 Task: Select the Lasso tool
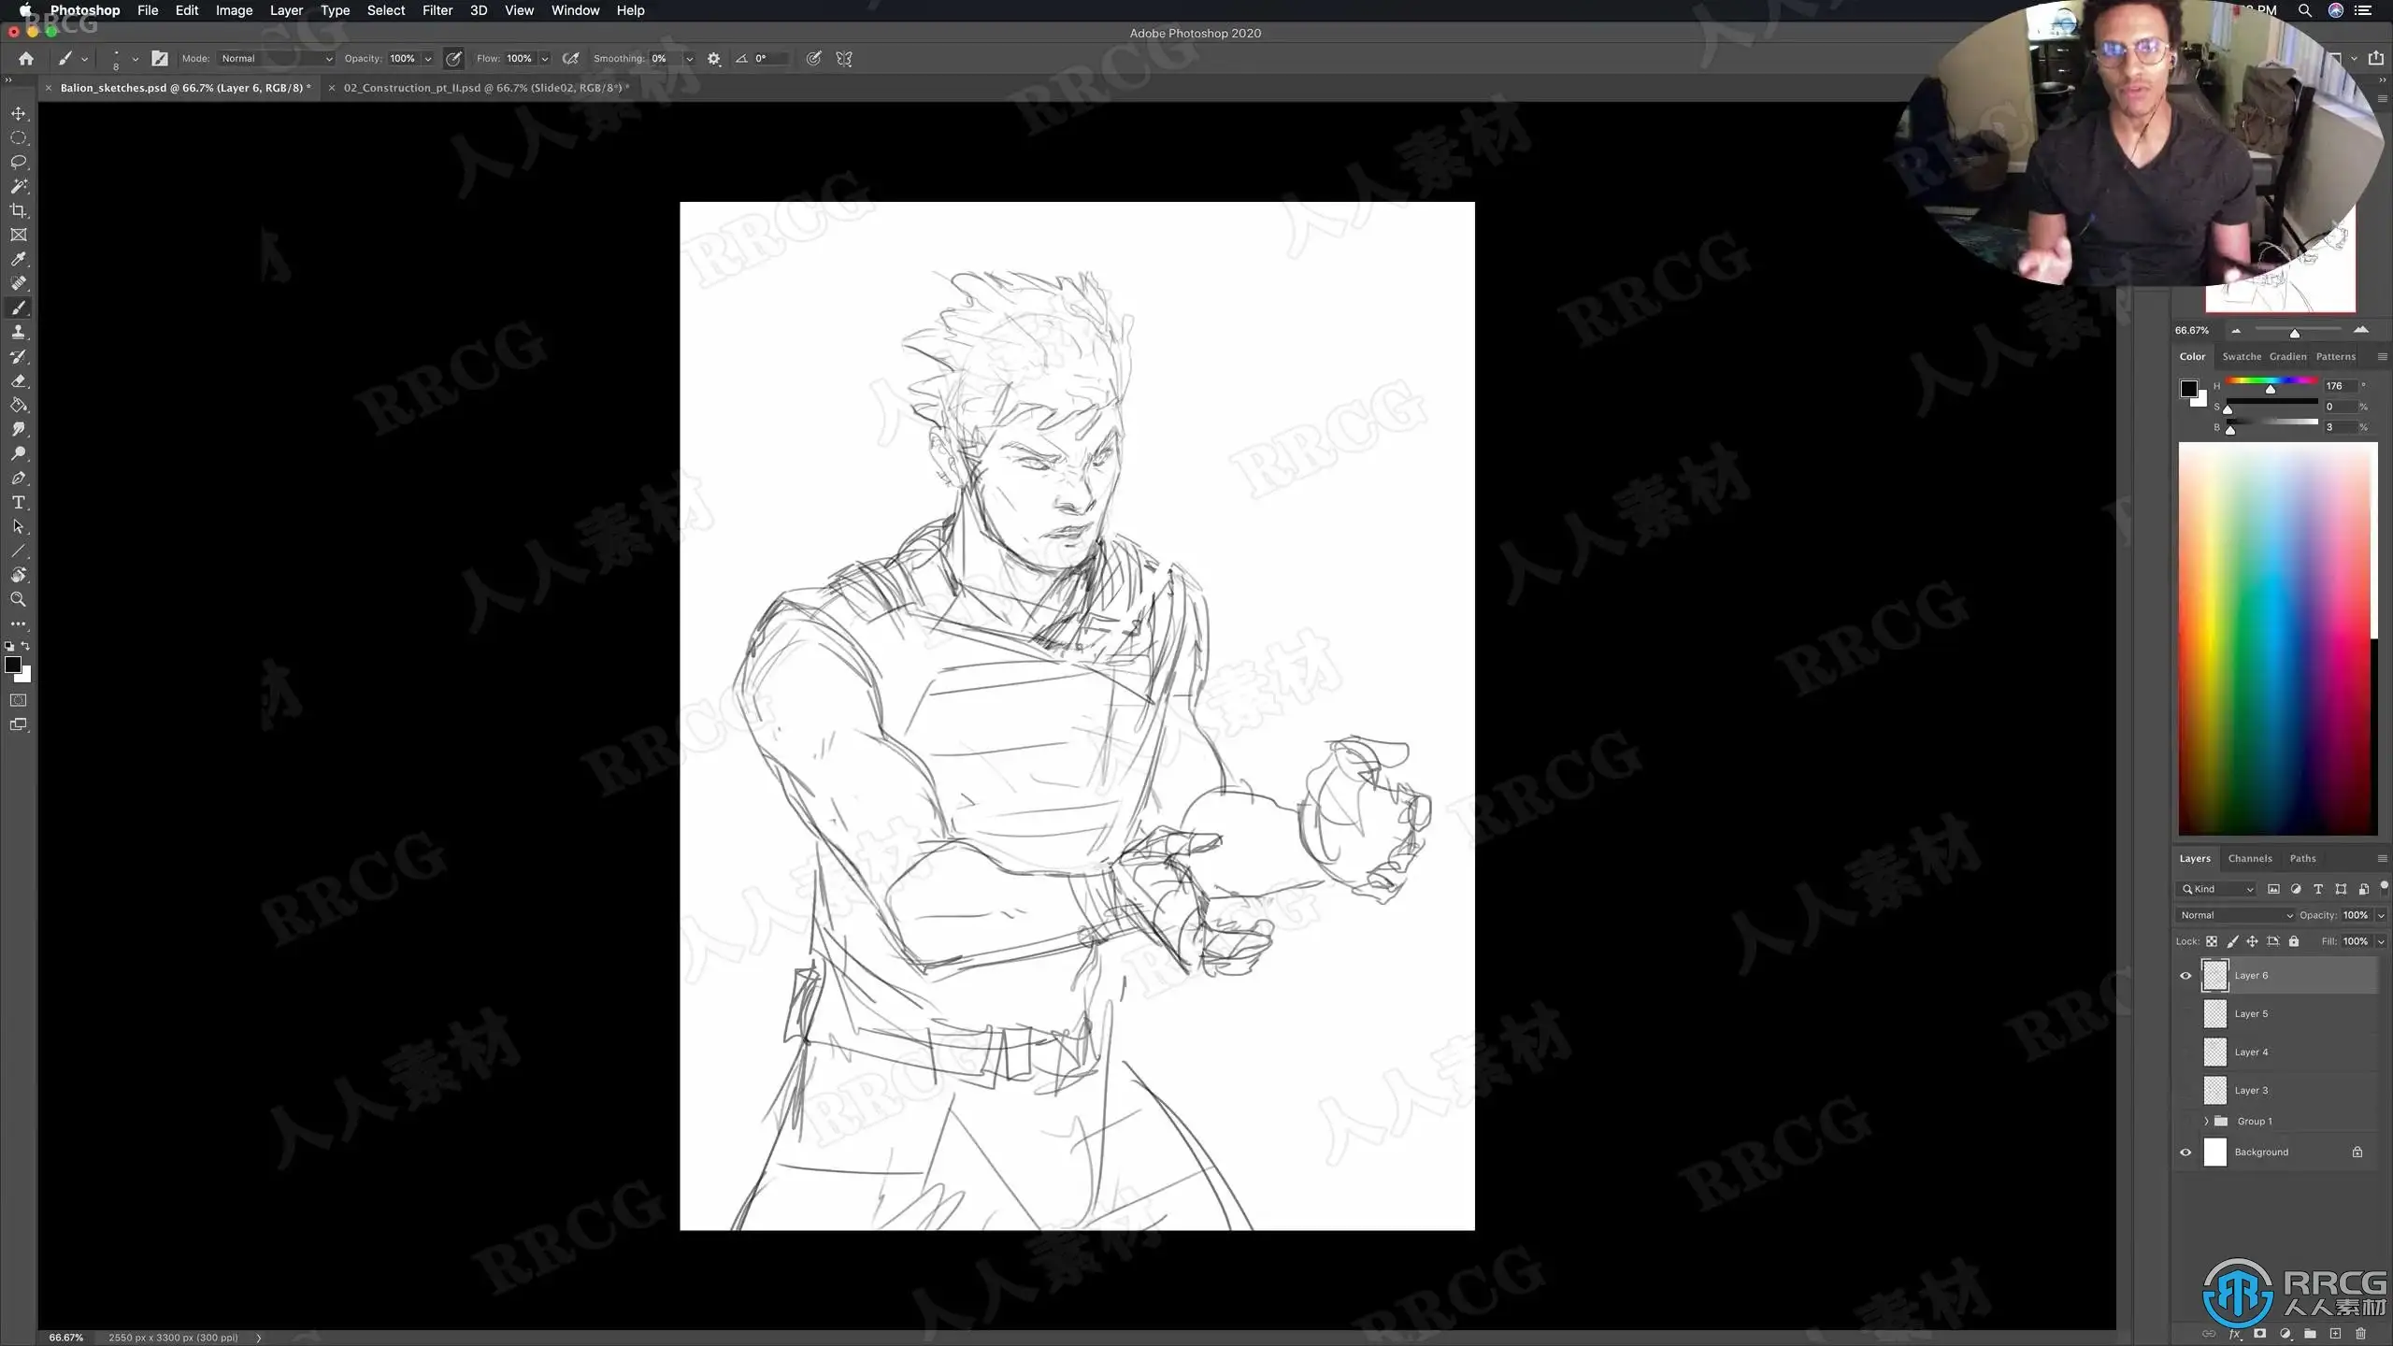[19, 162]
